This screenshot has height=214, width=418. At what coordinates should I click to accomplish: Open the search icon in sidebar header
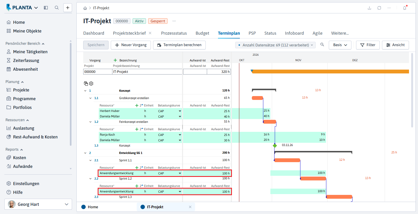click(x=57, y=8)
